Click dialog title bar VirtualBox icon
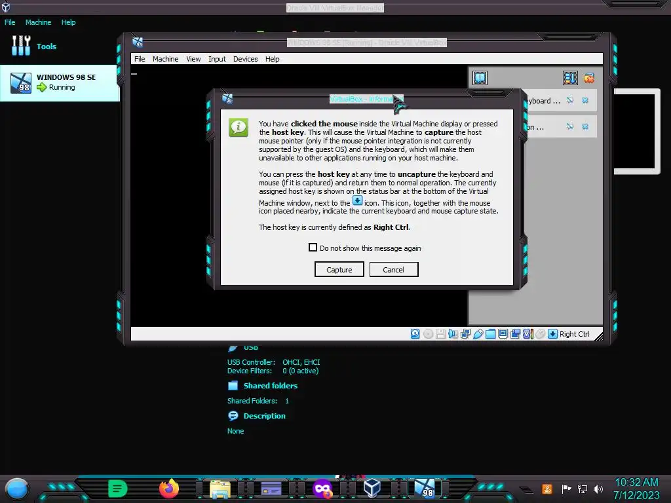 click(227, 99)
